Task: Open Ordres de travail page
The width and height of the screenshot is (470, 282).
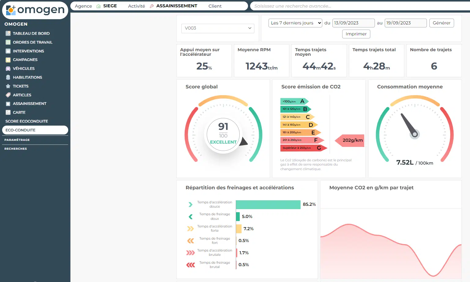Action: tap(33, 42)
